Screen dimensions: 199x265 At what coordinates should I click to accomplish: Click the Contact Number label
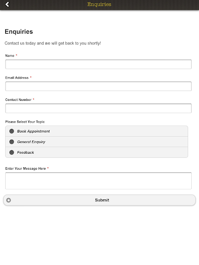[x=18, y=100]
